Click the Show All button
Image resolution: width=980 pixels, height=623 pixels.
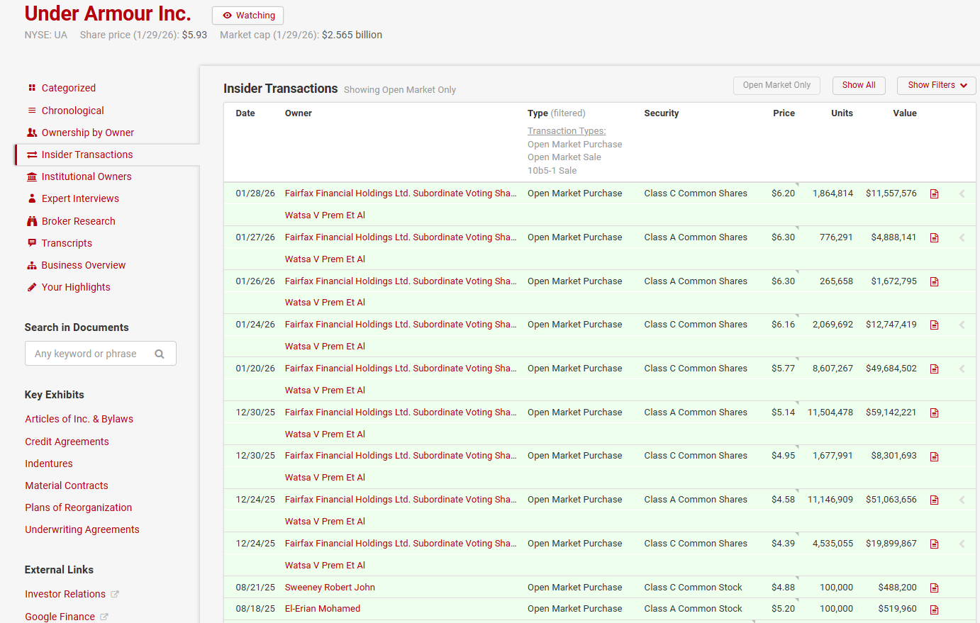pyautogui.click(x=859, y=85)
